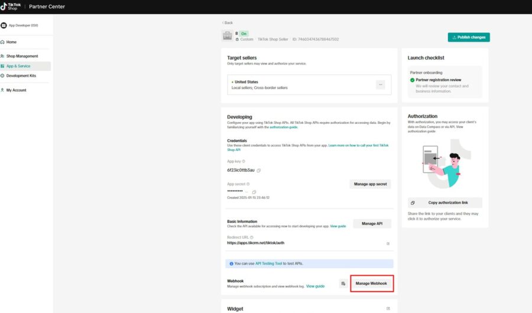Open Development Kits in sidebar
This screenshot has height=313, width=532.
coord(21,76)
